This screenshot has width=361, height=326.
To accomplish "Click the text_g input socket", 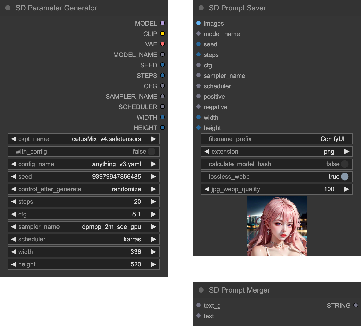I will [199, 305].
